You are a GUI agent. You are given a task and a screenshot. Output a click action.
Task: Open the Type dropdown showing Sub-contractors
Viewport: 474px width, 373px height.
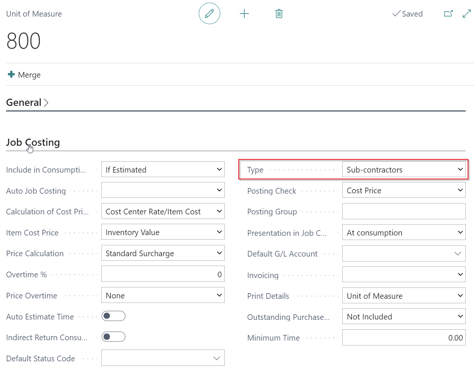pyautogui.click(x=404, y=170)
